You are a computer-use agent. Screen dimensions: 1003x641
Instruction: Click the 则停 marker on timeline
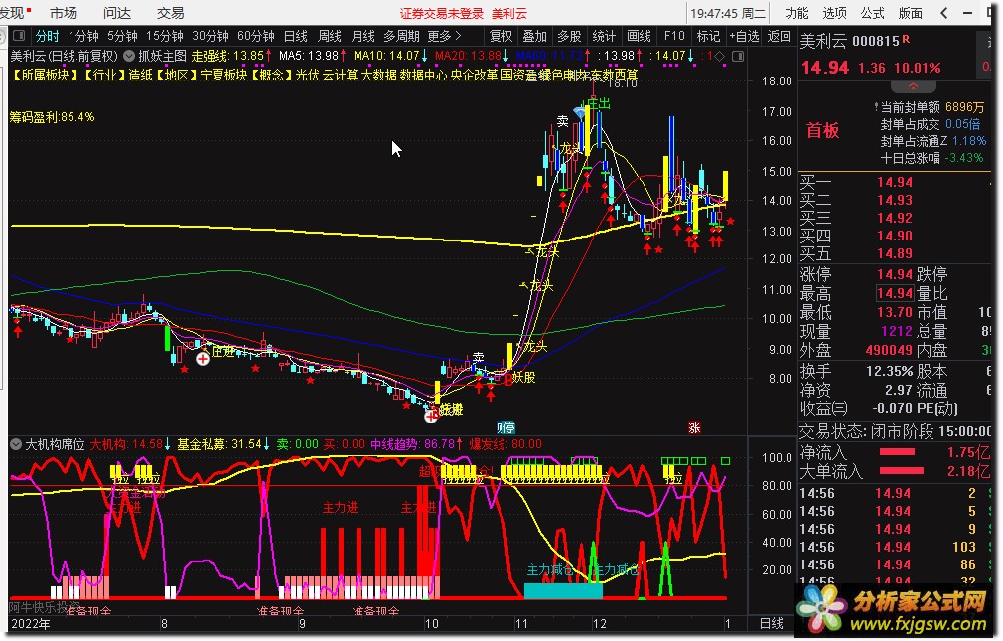(x=505, y=427)
